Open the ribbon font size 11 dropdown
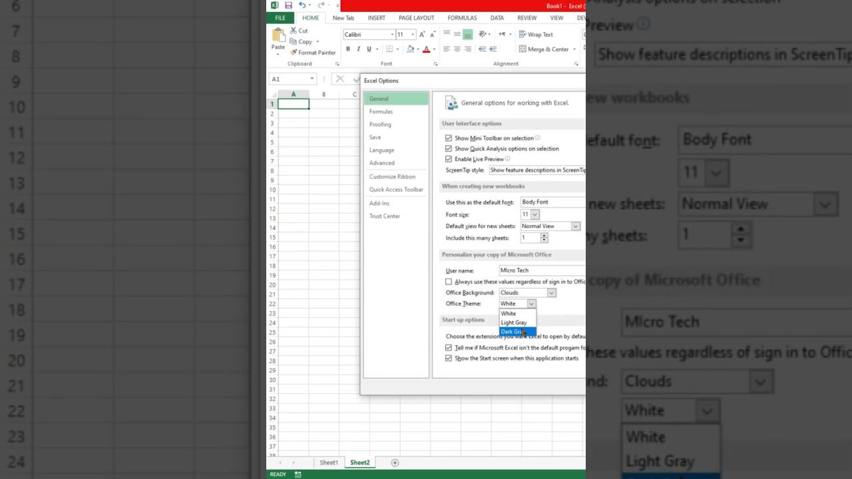The height and width of the screenshot is (479, 852). [413, 35]
